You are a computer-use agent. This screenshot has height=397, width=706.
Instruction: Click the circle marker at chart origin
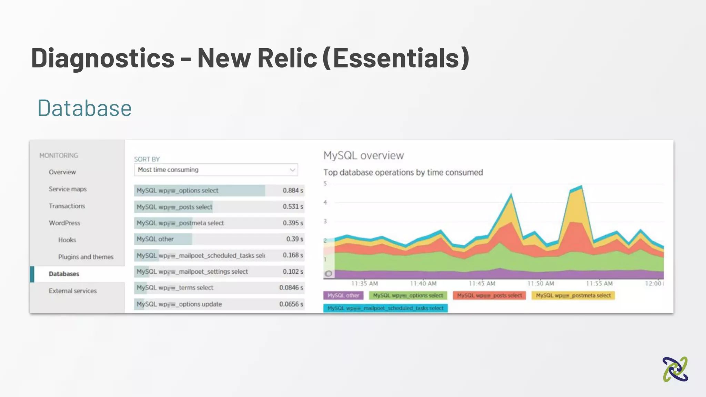tap(329, 274)
